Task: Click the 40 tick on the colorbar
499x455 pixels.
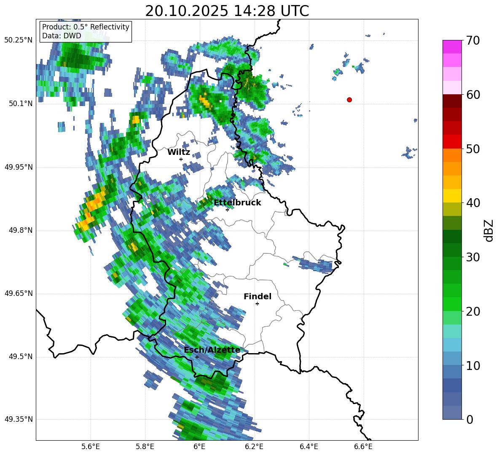Action: (x=473, y=203)
